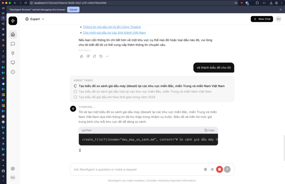This screenshot has width=285, height=184.
Task: Copy the response using copy icon
Action: tap(101, 56)
